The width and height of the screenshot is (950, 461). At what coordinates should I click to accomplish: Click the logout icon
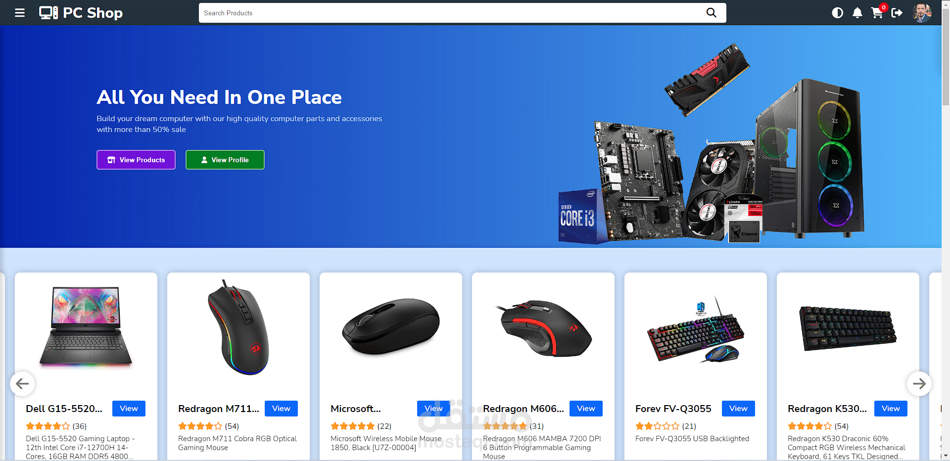click(897, 13)
